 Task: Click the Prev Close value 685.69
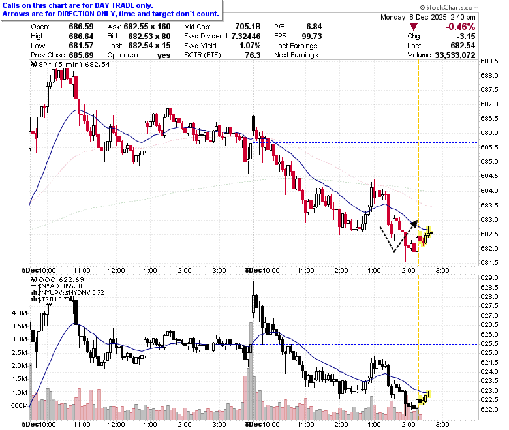coord(81,55)
